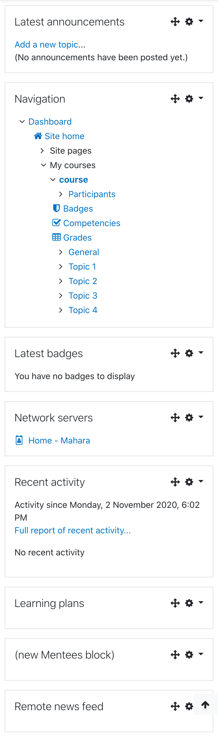Click move icon of Recent activity block
The height and width of the screenshot is (738, 218).
coord(175,482)
